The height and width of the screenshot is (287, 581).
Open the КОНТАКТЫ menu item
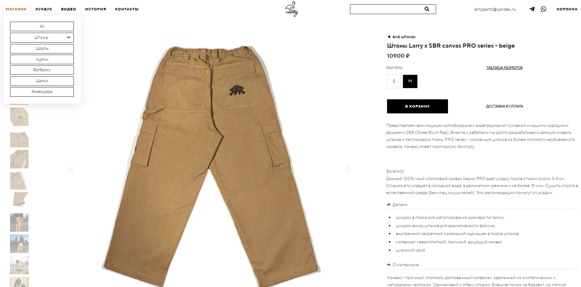click(x=127, y=9)
